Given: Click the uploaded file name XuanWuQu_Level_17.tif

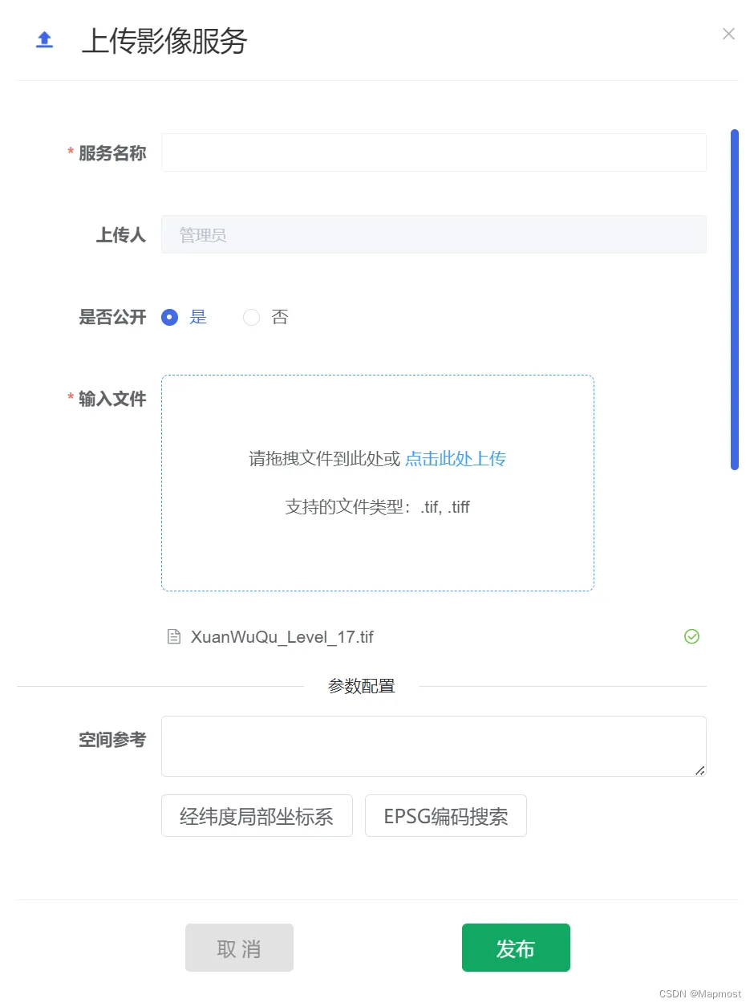Looking at the screenshot, I should click(x=282, y=637).
